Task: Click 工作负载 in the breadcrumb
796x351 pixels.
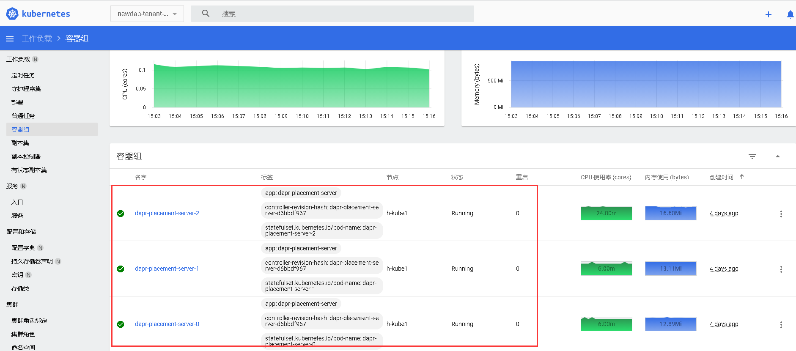Action: click(x=37, y=38)
